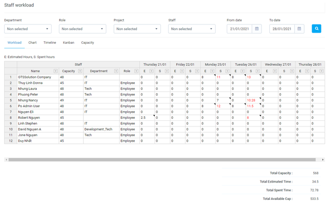Click the blue search button
This screenshot has height=204, width=327.
(x=316, y=29)
